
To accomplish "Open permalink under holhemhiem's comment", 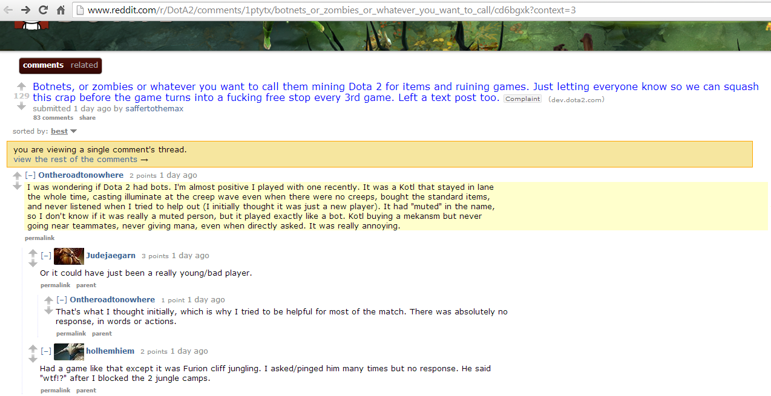I will coord(55,391).
